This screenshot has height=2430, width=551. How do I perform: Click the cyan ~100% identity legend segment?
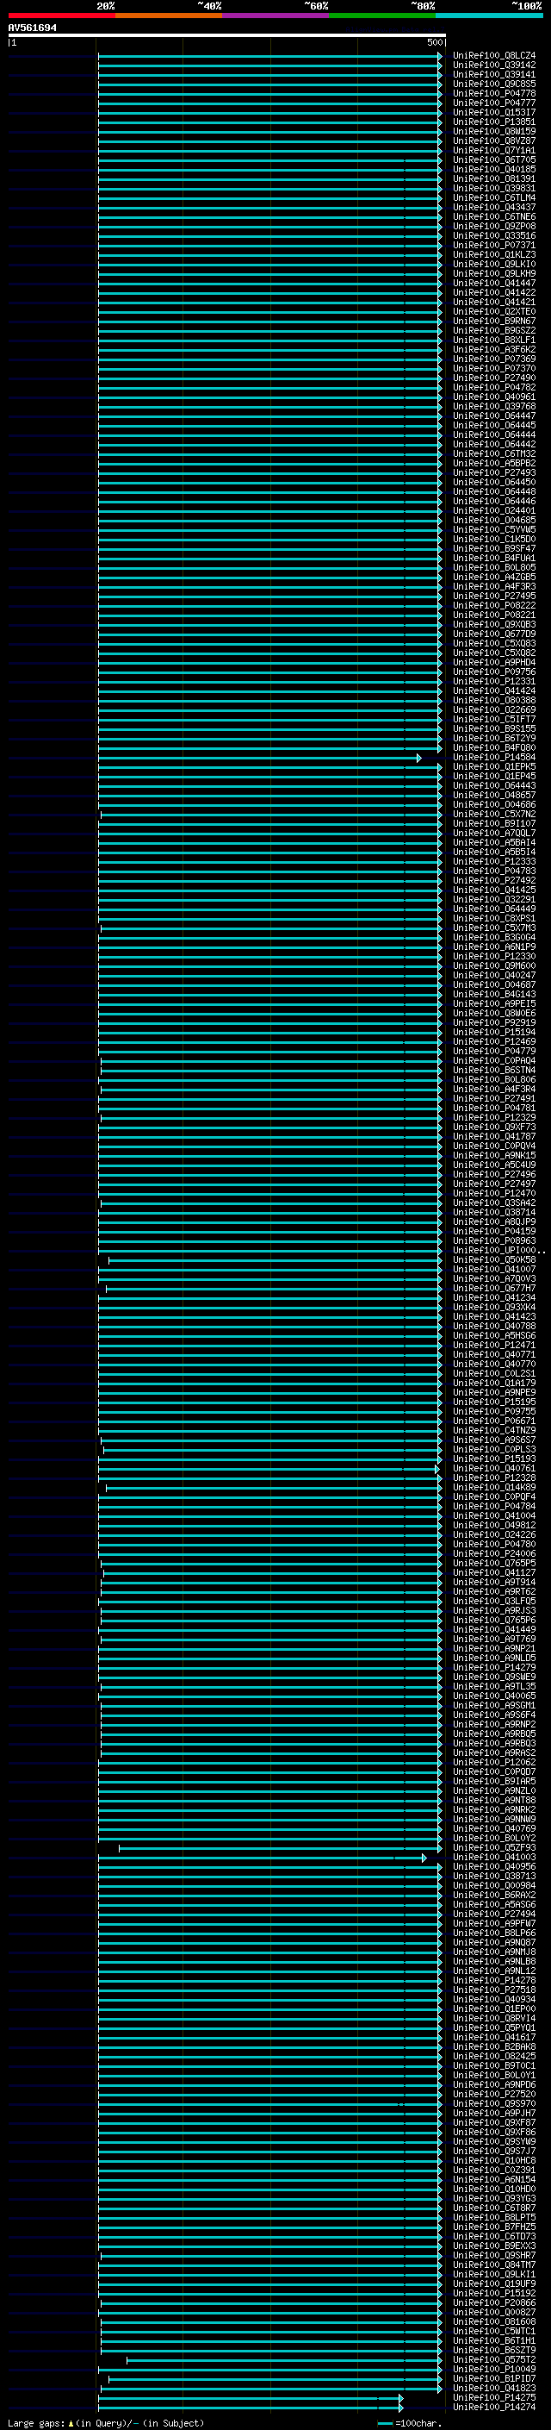pyautogui.click(x=489, y=16)
